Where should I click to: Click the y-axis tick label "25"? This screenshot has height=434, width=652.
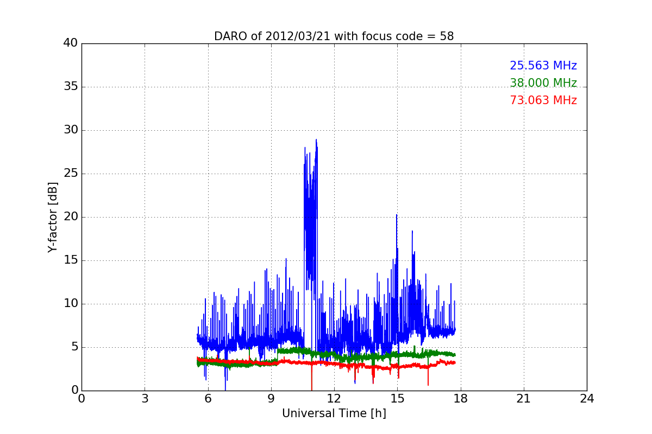[71, 173]
